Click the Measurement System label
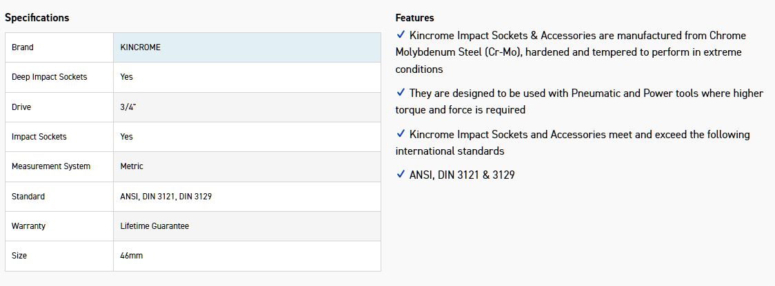This screenshot has height=286, width=775. pyautogui.click(x=50, y=166)
